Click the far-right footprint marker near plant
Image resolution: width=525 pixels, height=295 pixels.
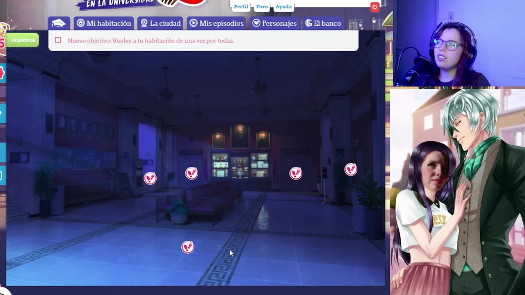coord(351,169)
